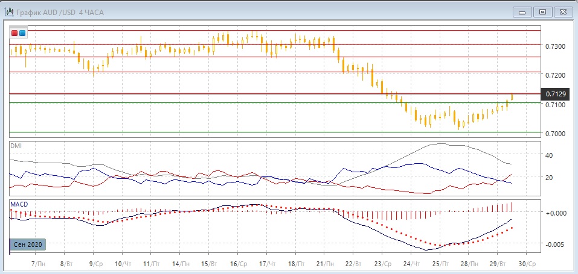The image size is (578, 274).
Task: Maximize the AUD/USD chart window
Action: [x=543, y=11]
